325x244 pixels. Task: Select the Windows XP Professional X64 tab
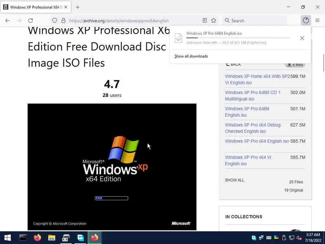click(36, 7)
